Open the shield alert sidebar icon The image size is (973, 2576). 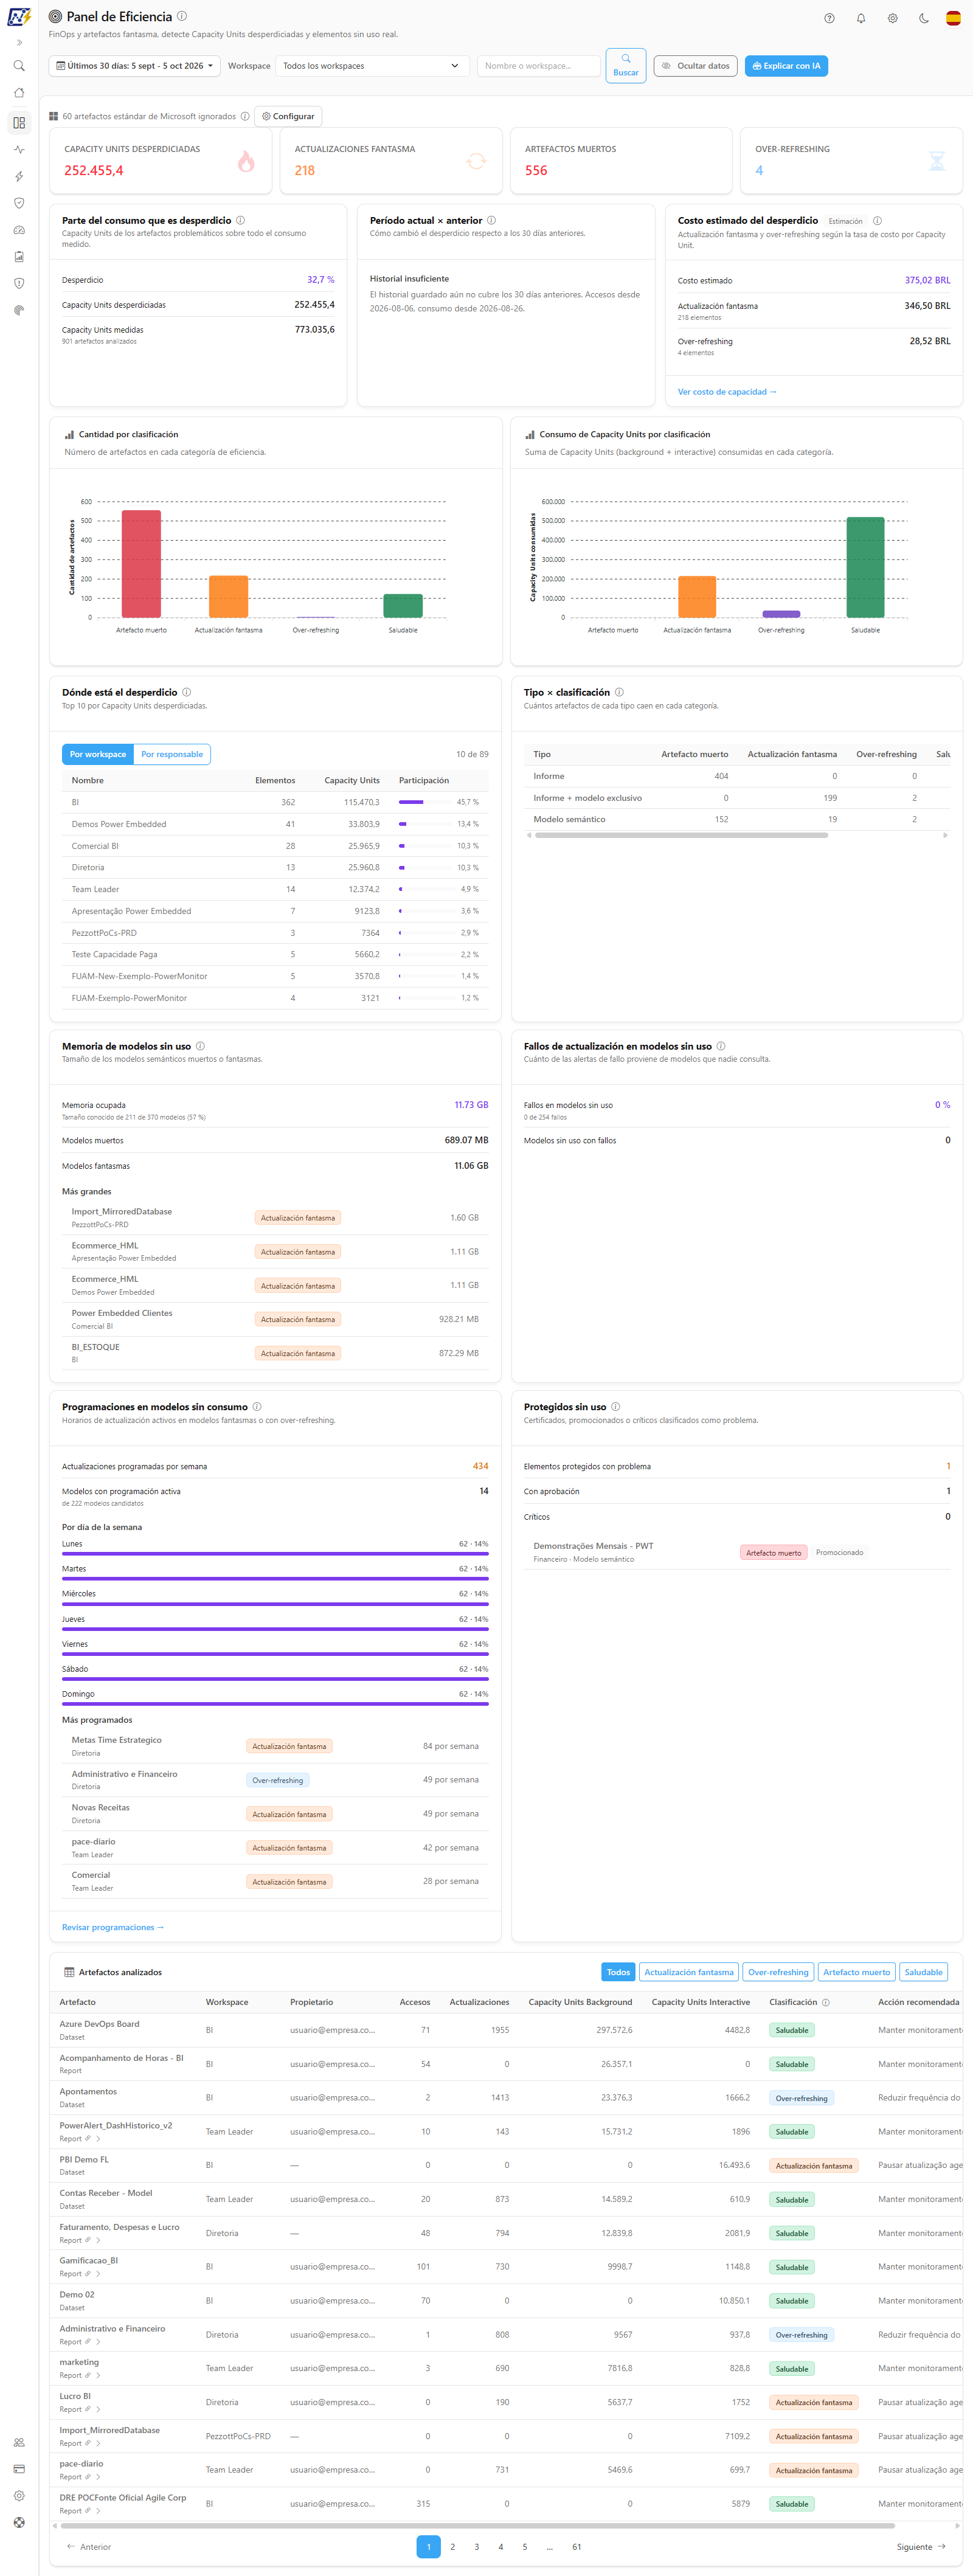(x=19, y=283)
